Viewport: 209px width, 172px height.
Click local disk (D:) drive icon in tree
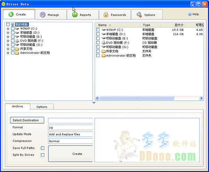point(17,32)
